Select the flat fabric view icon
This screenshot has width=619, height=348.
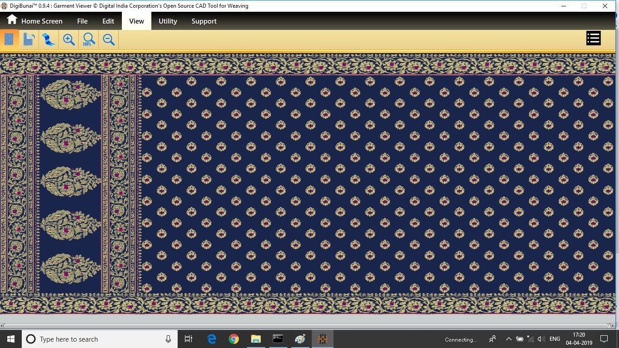click(9, 39)
